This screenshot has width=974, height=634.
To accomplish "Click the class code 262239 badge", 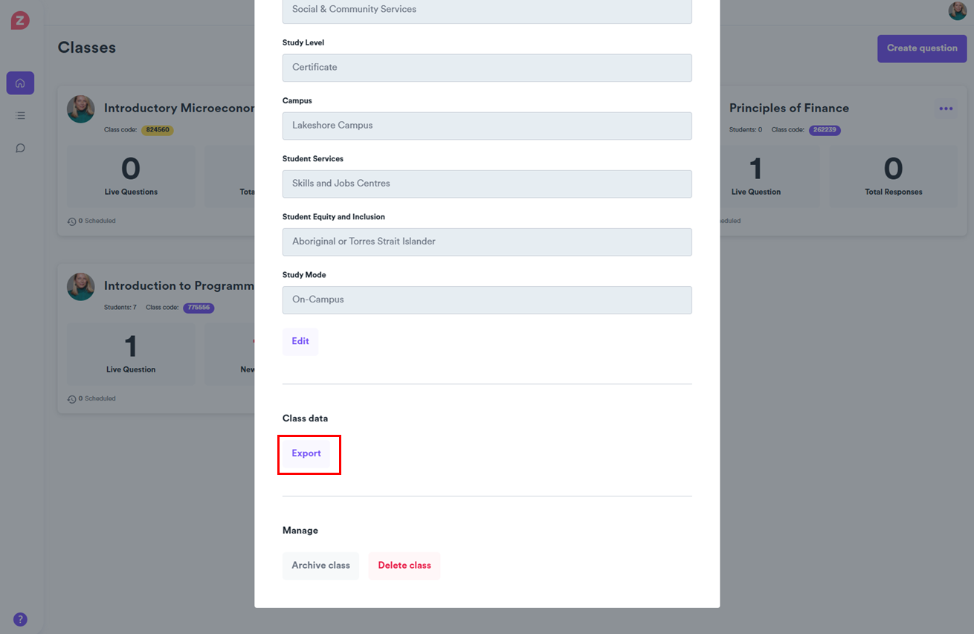I will point(824,130).
